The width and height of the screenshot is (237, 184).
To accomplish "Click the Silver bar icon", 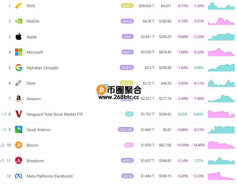I will (x=18, y=83).
